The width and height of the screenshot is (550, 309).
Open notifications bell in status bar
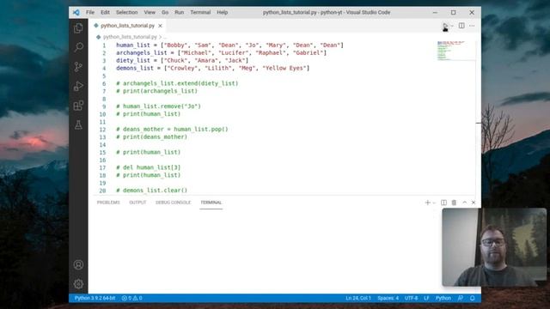pyautogui.click(x=473, y=298)
